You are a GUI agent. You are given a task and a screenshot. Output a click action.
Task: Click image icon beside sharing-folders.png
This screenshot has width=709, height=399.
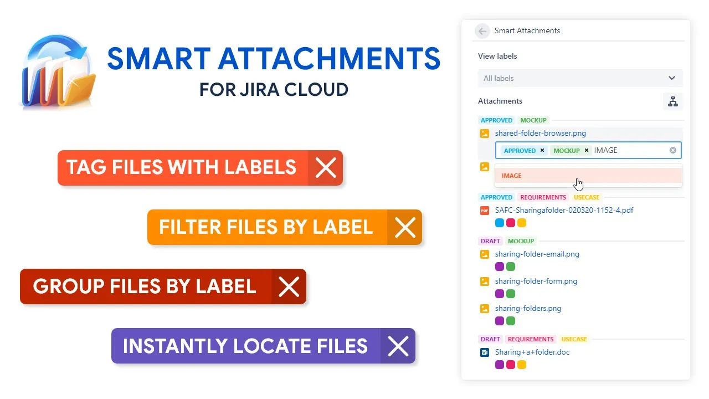point(485,309)
